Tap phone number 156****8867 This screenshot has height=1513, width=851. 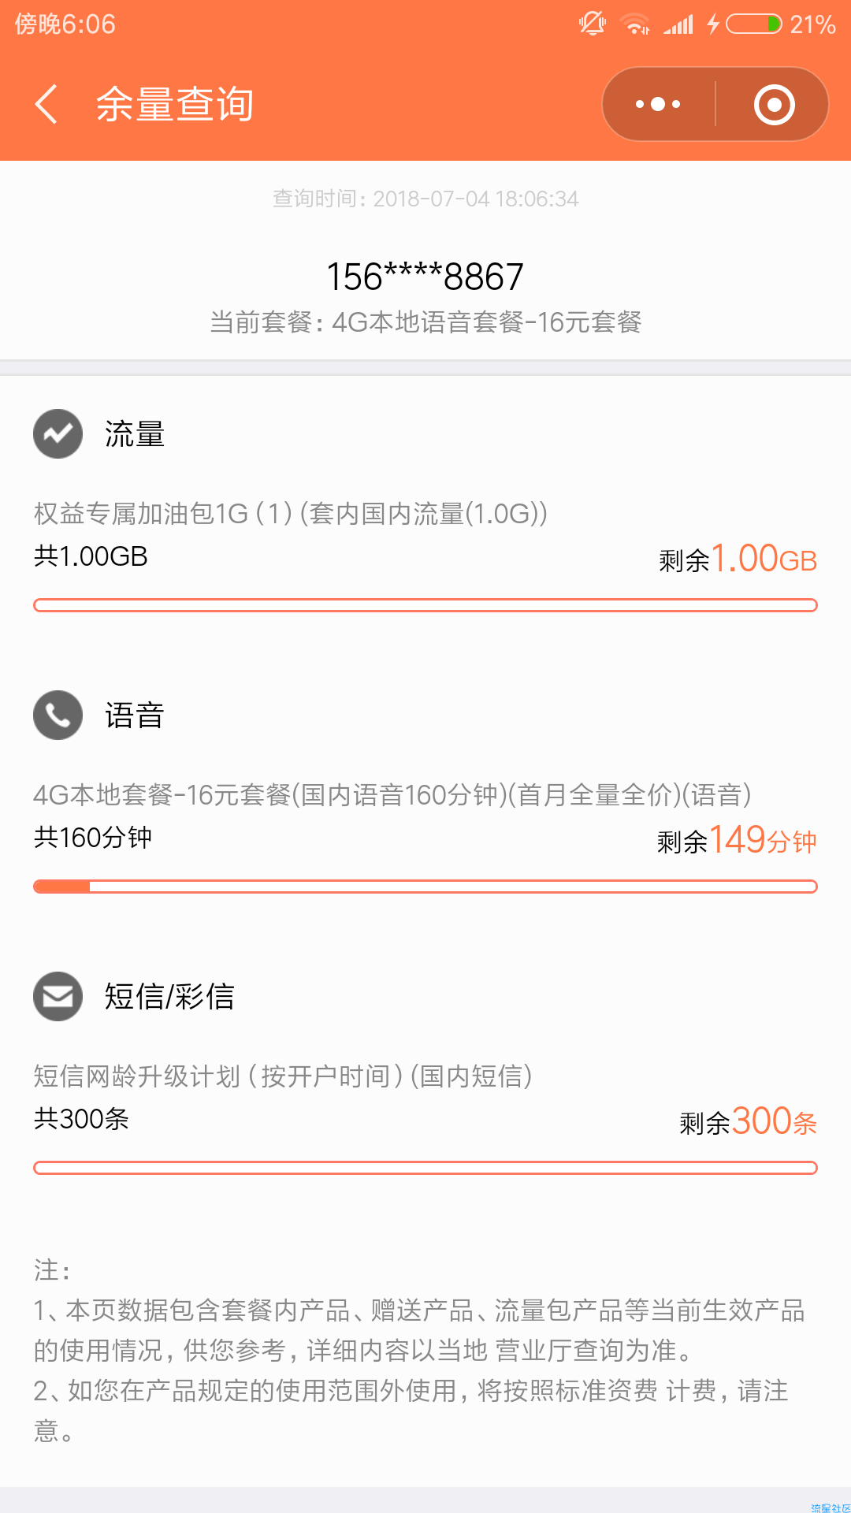tap(425, 277)
